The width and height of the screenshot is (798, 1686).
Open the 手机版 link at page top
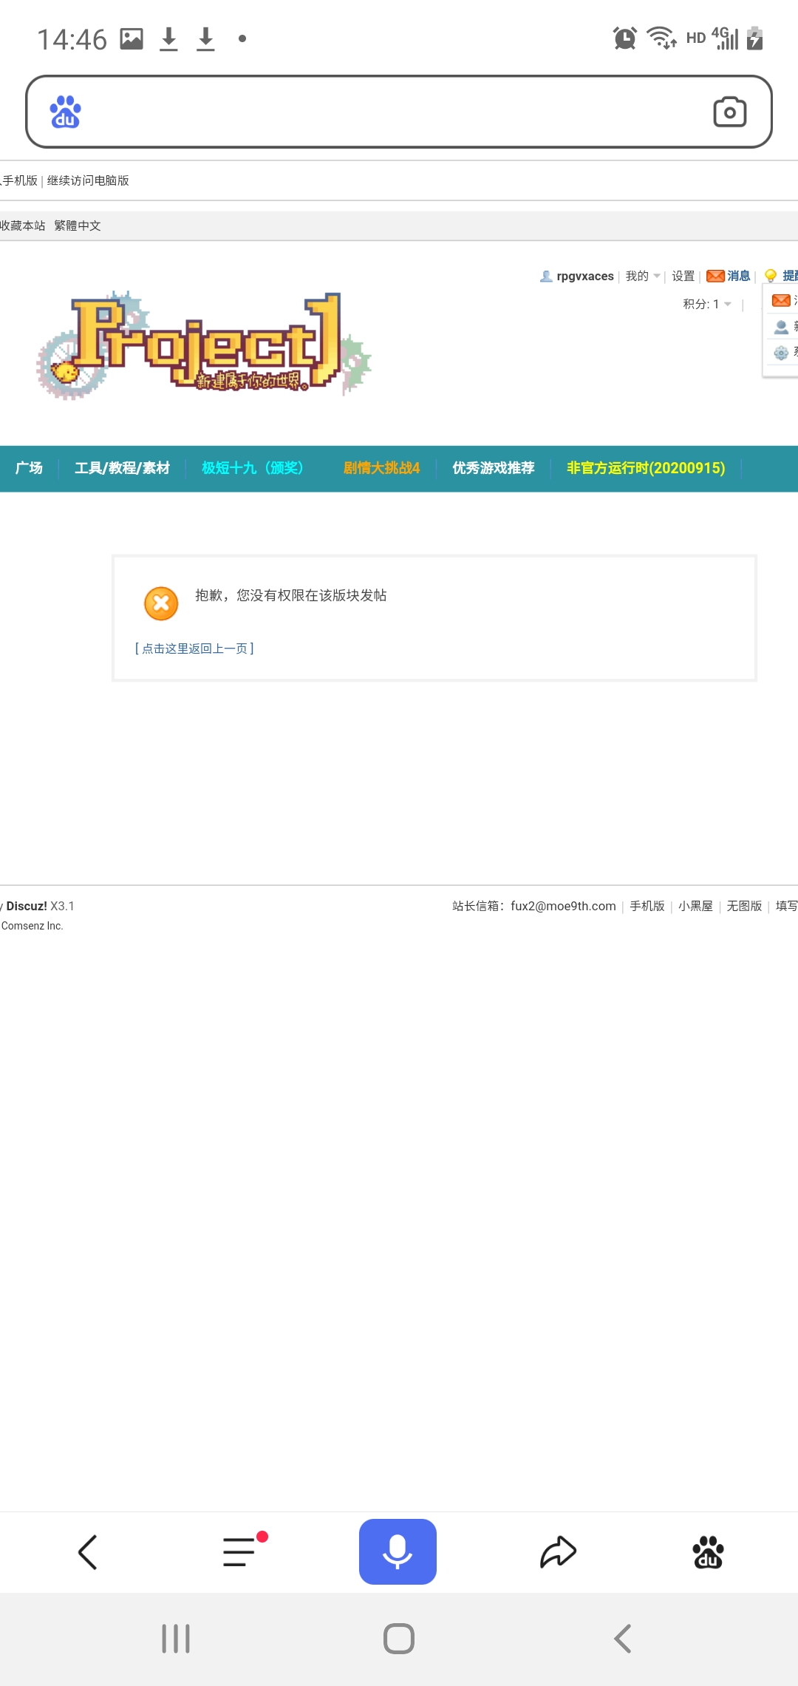19,180
